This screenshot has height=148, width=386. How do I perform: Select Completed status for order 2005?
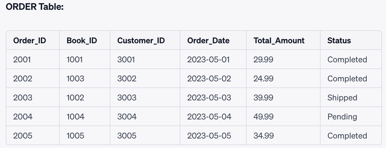347,136
